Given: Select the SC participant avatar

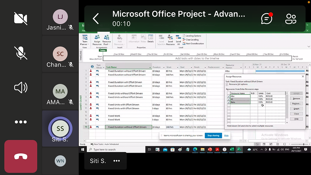Looking at the screenshot, I should click(60, 54).
